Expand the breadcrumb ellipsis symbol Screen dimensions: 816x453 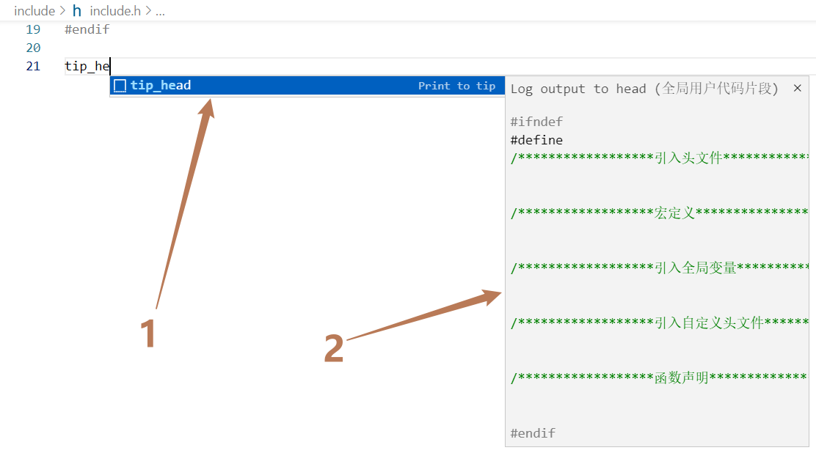160,11
